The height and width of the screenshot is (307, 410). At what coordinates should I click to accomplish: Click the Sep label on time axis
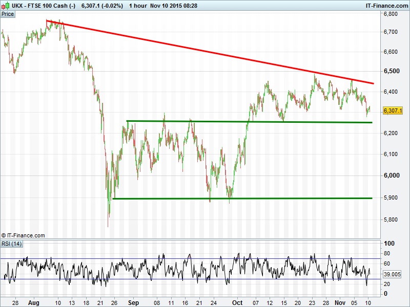[x=133, y=302]
